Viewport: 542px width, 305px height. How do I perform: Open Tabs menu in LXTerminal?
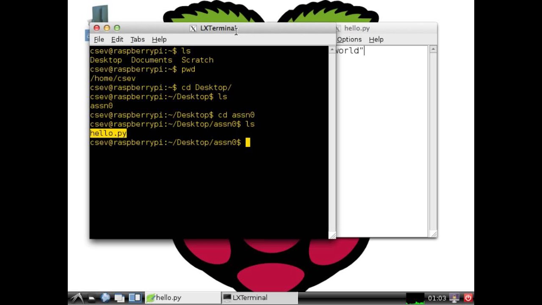[138, 39]
